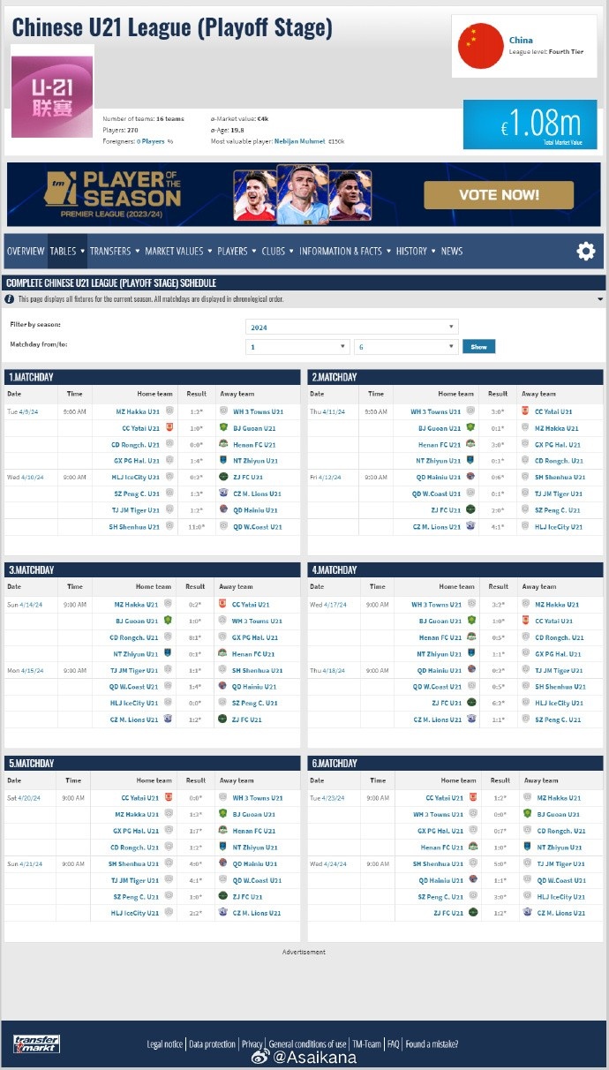The width and height of the screenshot is (609, 1070).
Task: Open CZ M. Lions U21 crest in 1.Matchday
Action: click(x=224, y=494)
